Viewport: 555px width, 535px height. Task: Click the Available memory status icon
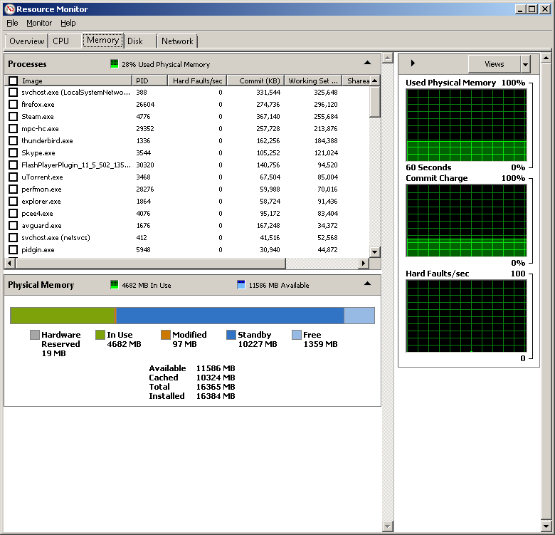pyautogui.click(x=241, y=285)
